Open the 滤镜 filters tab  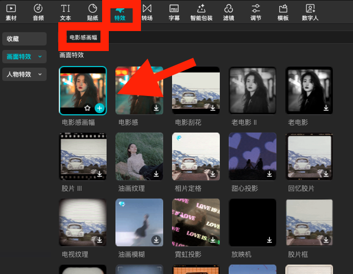[229, 13]
